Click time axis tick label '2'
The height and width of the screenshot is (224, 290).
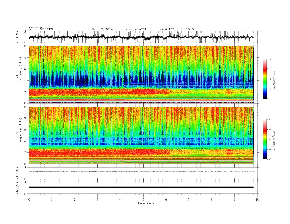tap(75, 199)
